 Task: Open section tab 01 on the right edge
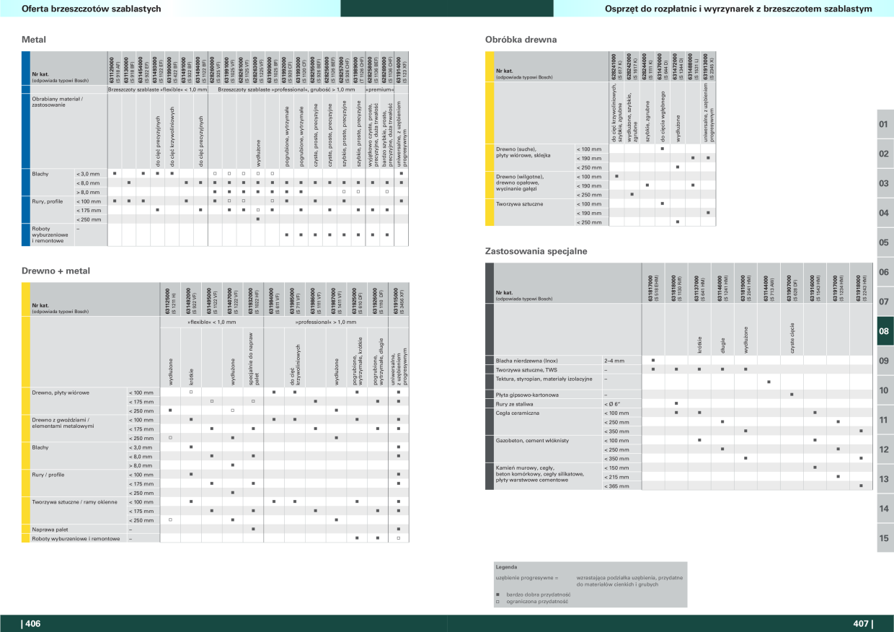point(884,124)
